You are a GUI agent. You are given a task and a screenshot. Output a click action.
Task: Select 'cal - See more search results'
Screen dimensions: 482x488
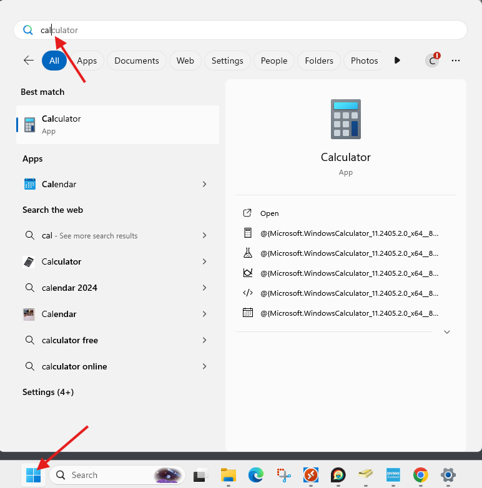tap(109, 235)
